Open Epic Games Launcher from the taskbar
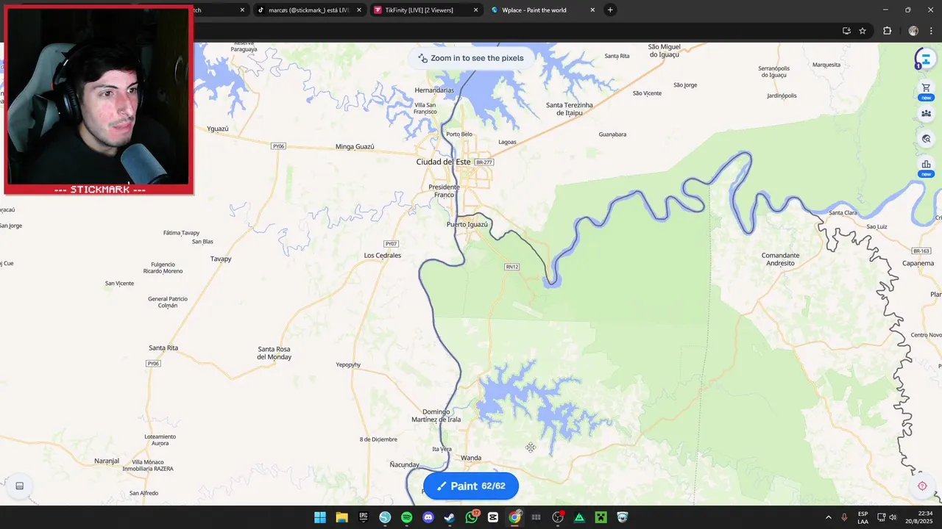Viewport: 942px width, 529px height. (x=364, y=517)
